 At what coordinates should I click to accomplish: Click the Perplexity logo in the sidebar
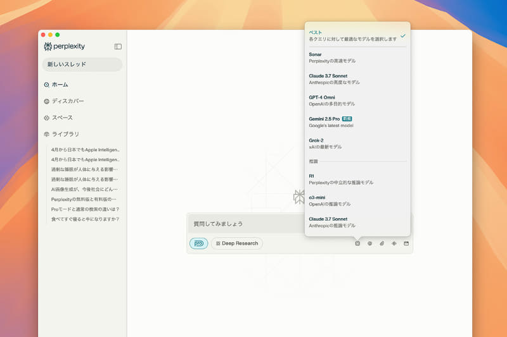pos(64,46)
